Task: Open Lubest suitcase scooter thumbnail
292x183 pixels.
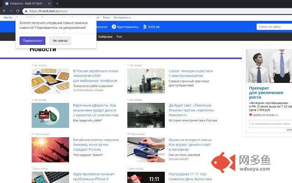Action: point(146,81)
